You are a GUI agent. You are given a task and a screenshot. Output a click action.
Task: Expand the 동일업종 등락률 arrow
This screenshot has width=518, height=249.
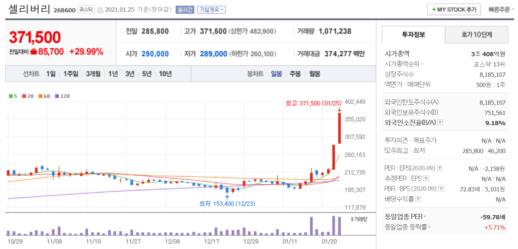(x=430, y=227)
